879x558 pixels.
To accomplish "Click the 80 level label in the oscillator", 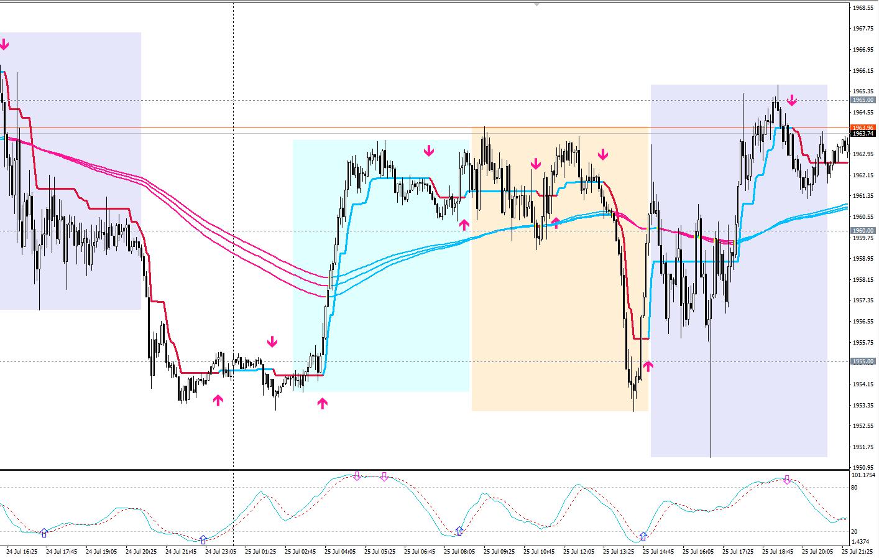I will tap(855, 487).
